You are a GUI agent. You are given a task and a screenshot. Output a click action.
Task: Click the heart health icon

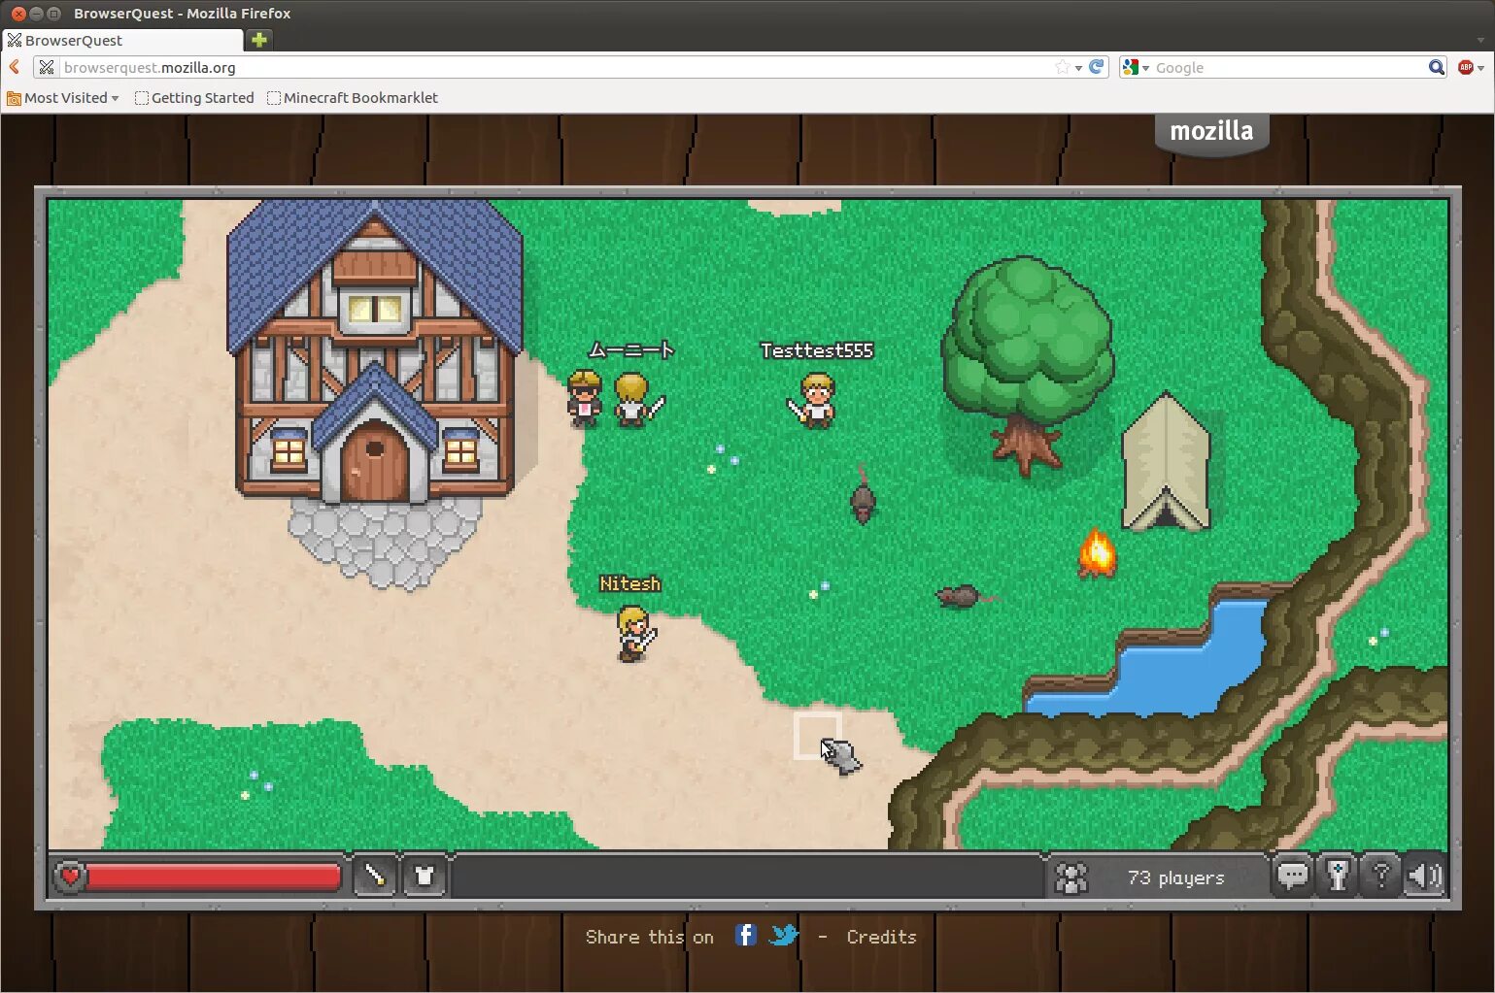point(70,877)
